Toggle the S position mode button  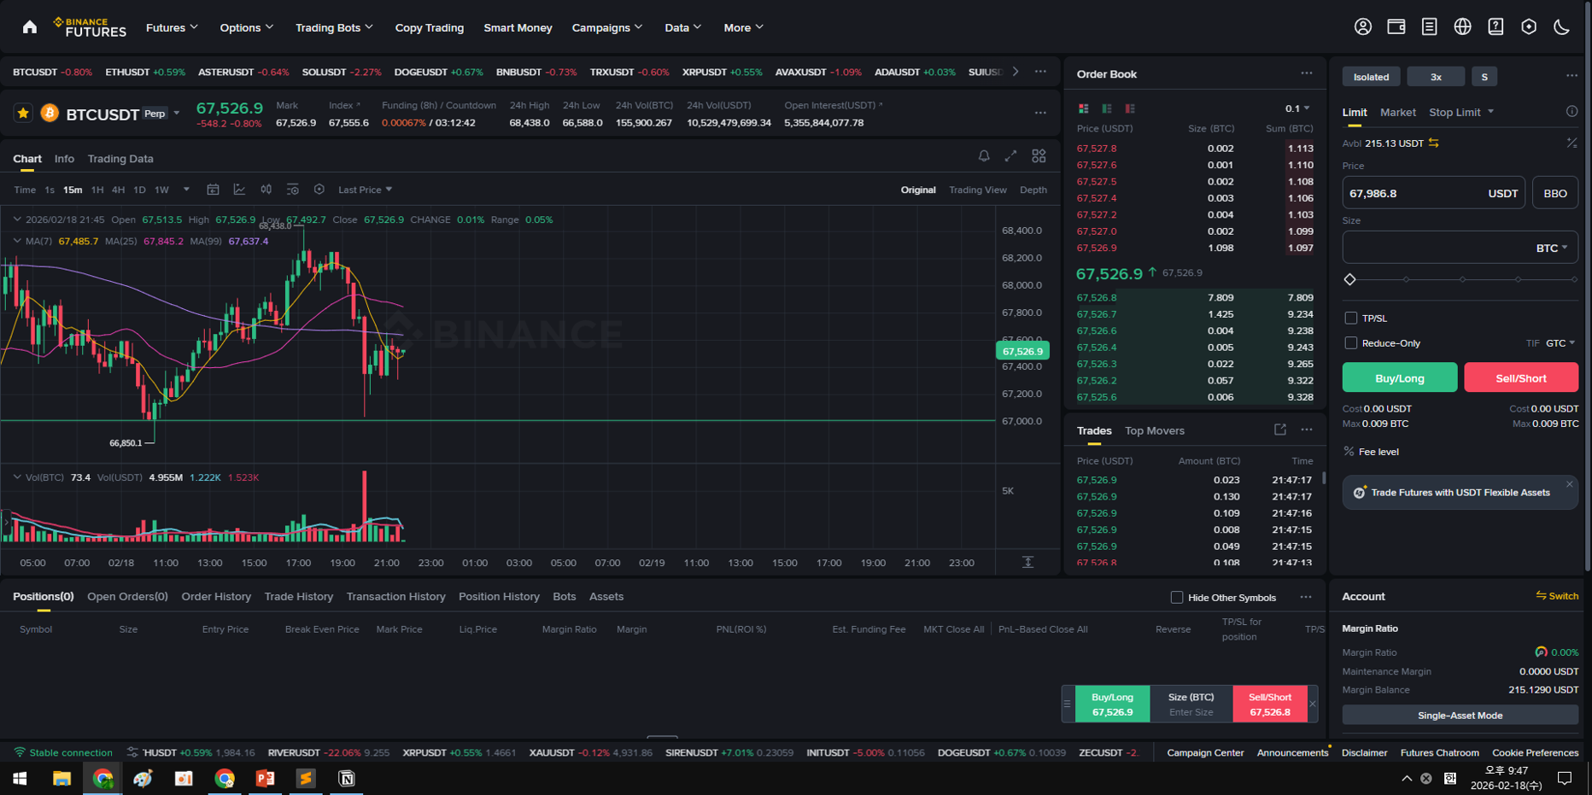click(x=1484, y=77)
